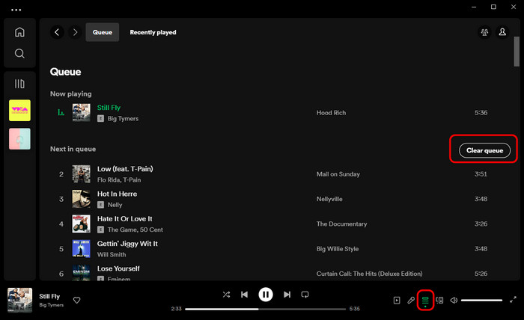
Task: Open the pink and teal playlist thumbnail
Action: (19, 139)
